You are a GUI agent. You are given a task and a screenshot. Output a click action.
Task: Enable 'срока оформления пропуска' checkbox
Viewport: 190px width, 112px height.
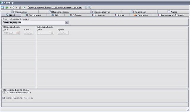tap(4, 93)
